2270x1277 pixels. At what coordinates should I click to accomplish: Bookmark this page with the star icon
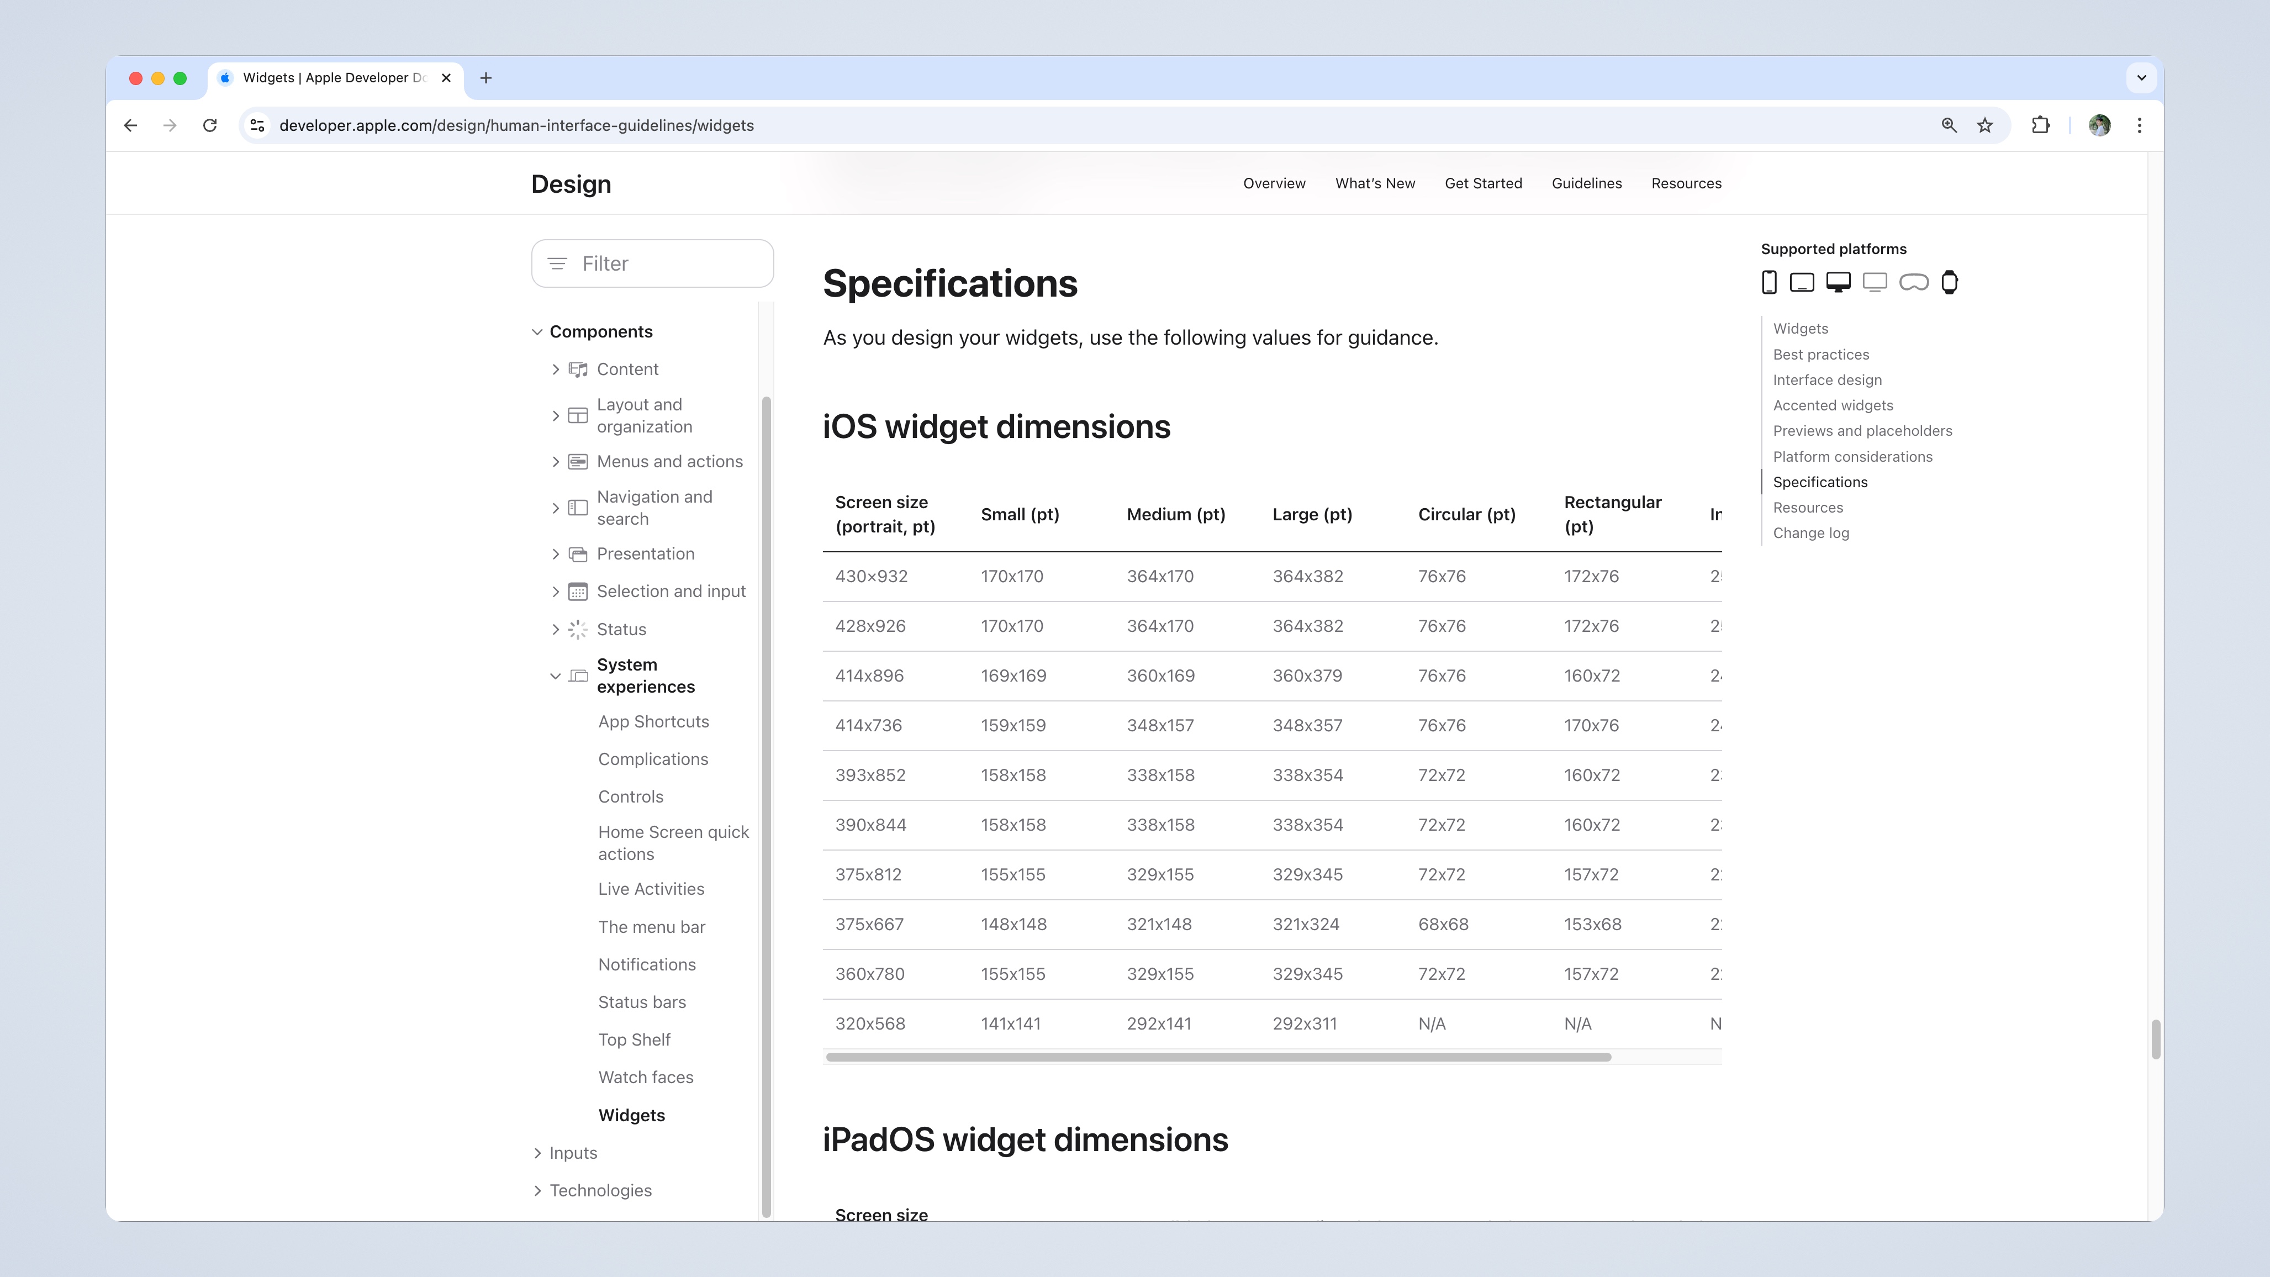pyautogui.click(x=1984, y=125)
